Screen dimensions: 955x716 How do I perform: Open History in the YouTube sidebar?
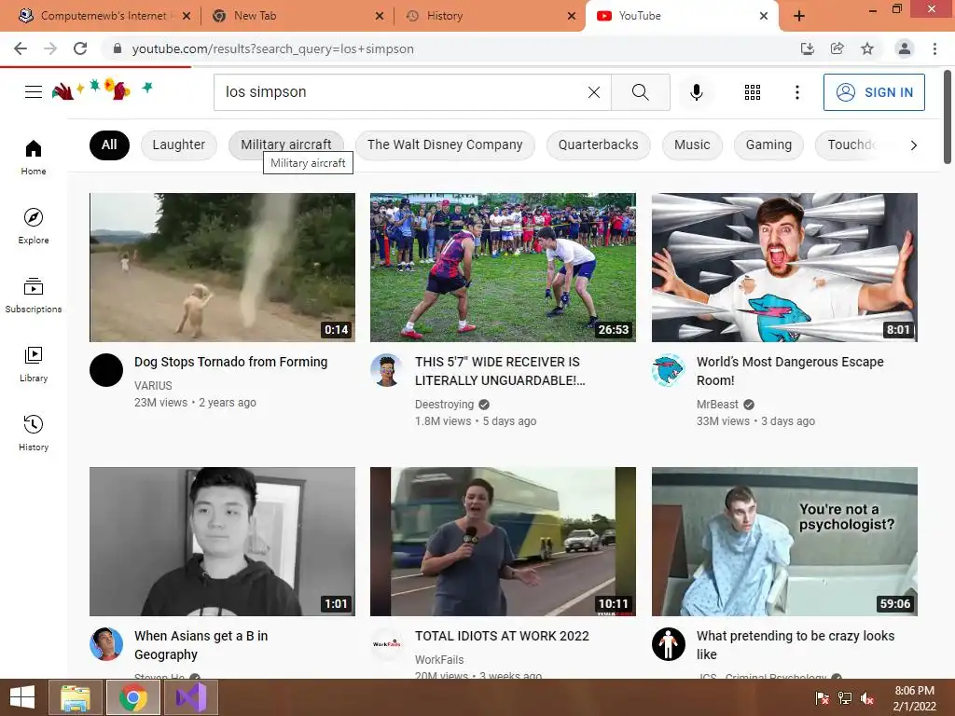pyautogui.click(x=34, y=433)
